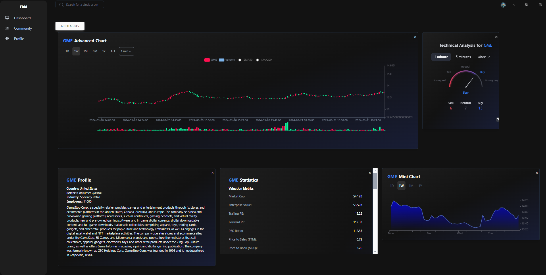The width and height of the screenshot is (546, 275).
Task: Click the Sell count 6
Action: [451, 108]
